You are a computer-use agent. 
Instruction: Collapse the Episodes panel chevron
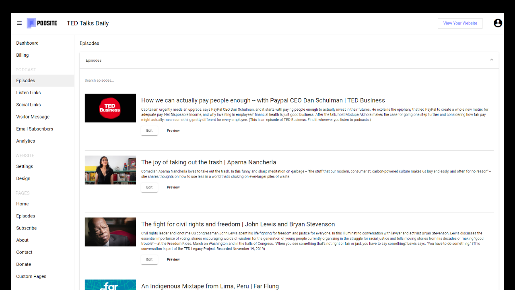coord(491,60)
